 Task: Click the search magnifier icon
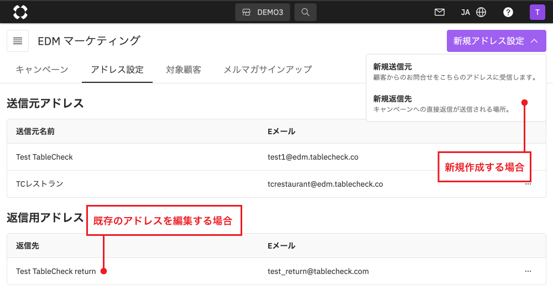pos(305,12)
